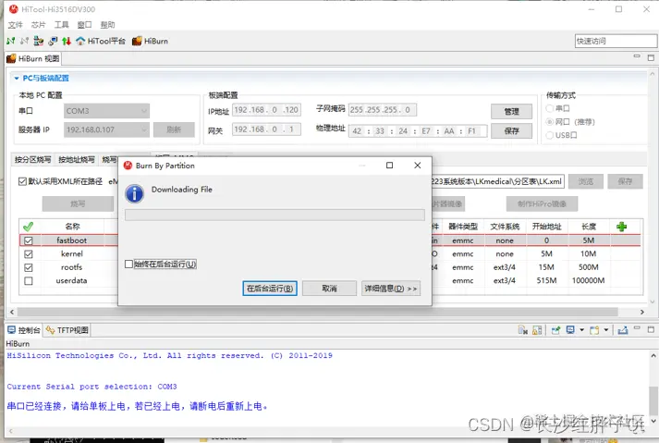Pin the console view

coord(555,330)
